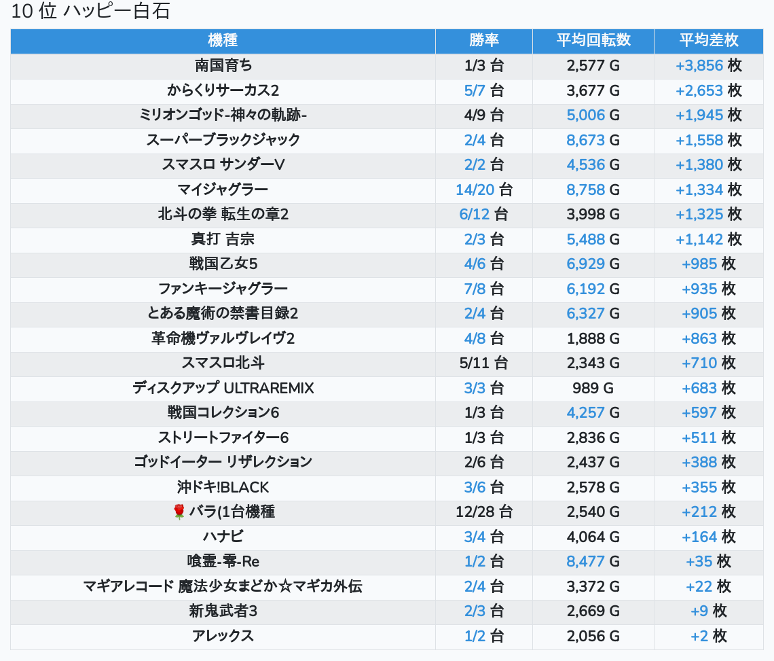Click win rate 14/20 台 for マイジャグラー
Image resolution: width=774 pixels, height=661 pixels.
pyautogui.click(x=483, y=190)
